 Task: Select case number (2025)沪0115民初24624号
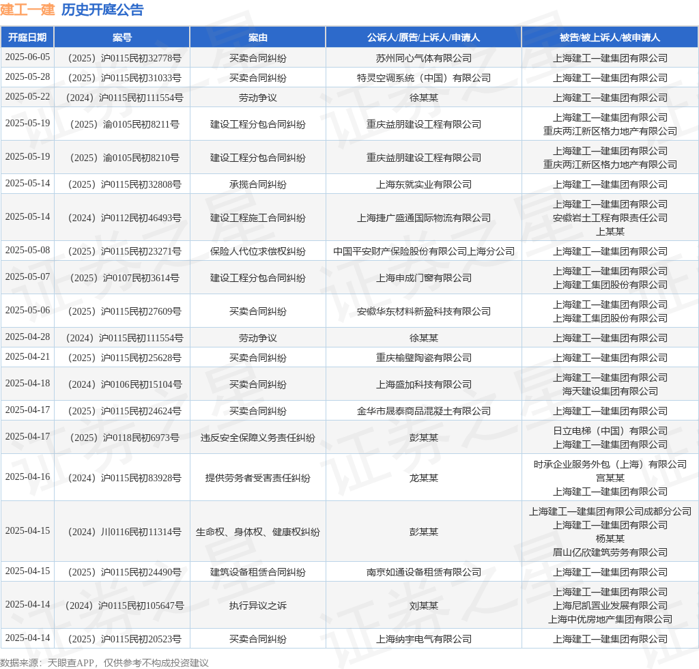click(122, 412)
